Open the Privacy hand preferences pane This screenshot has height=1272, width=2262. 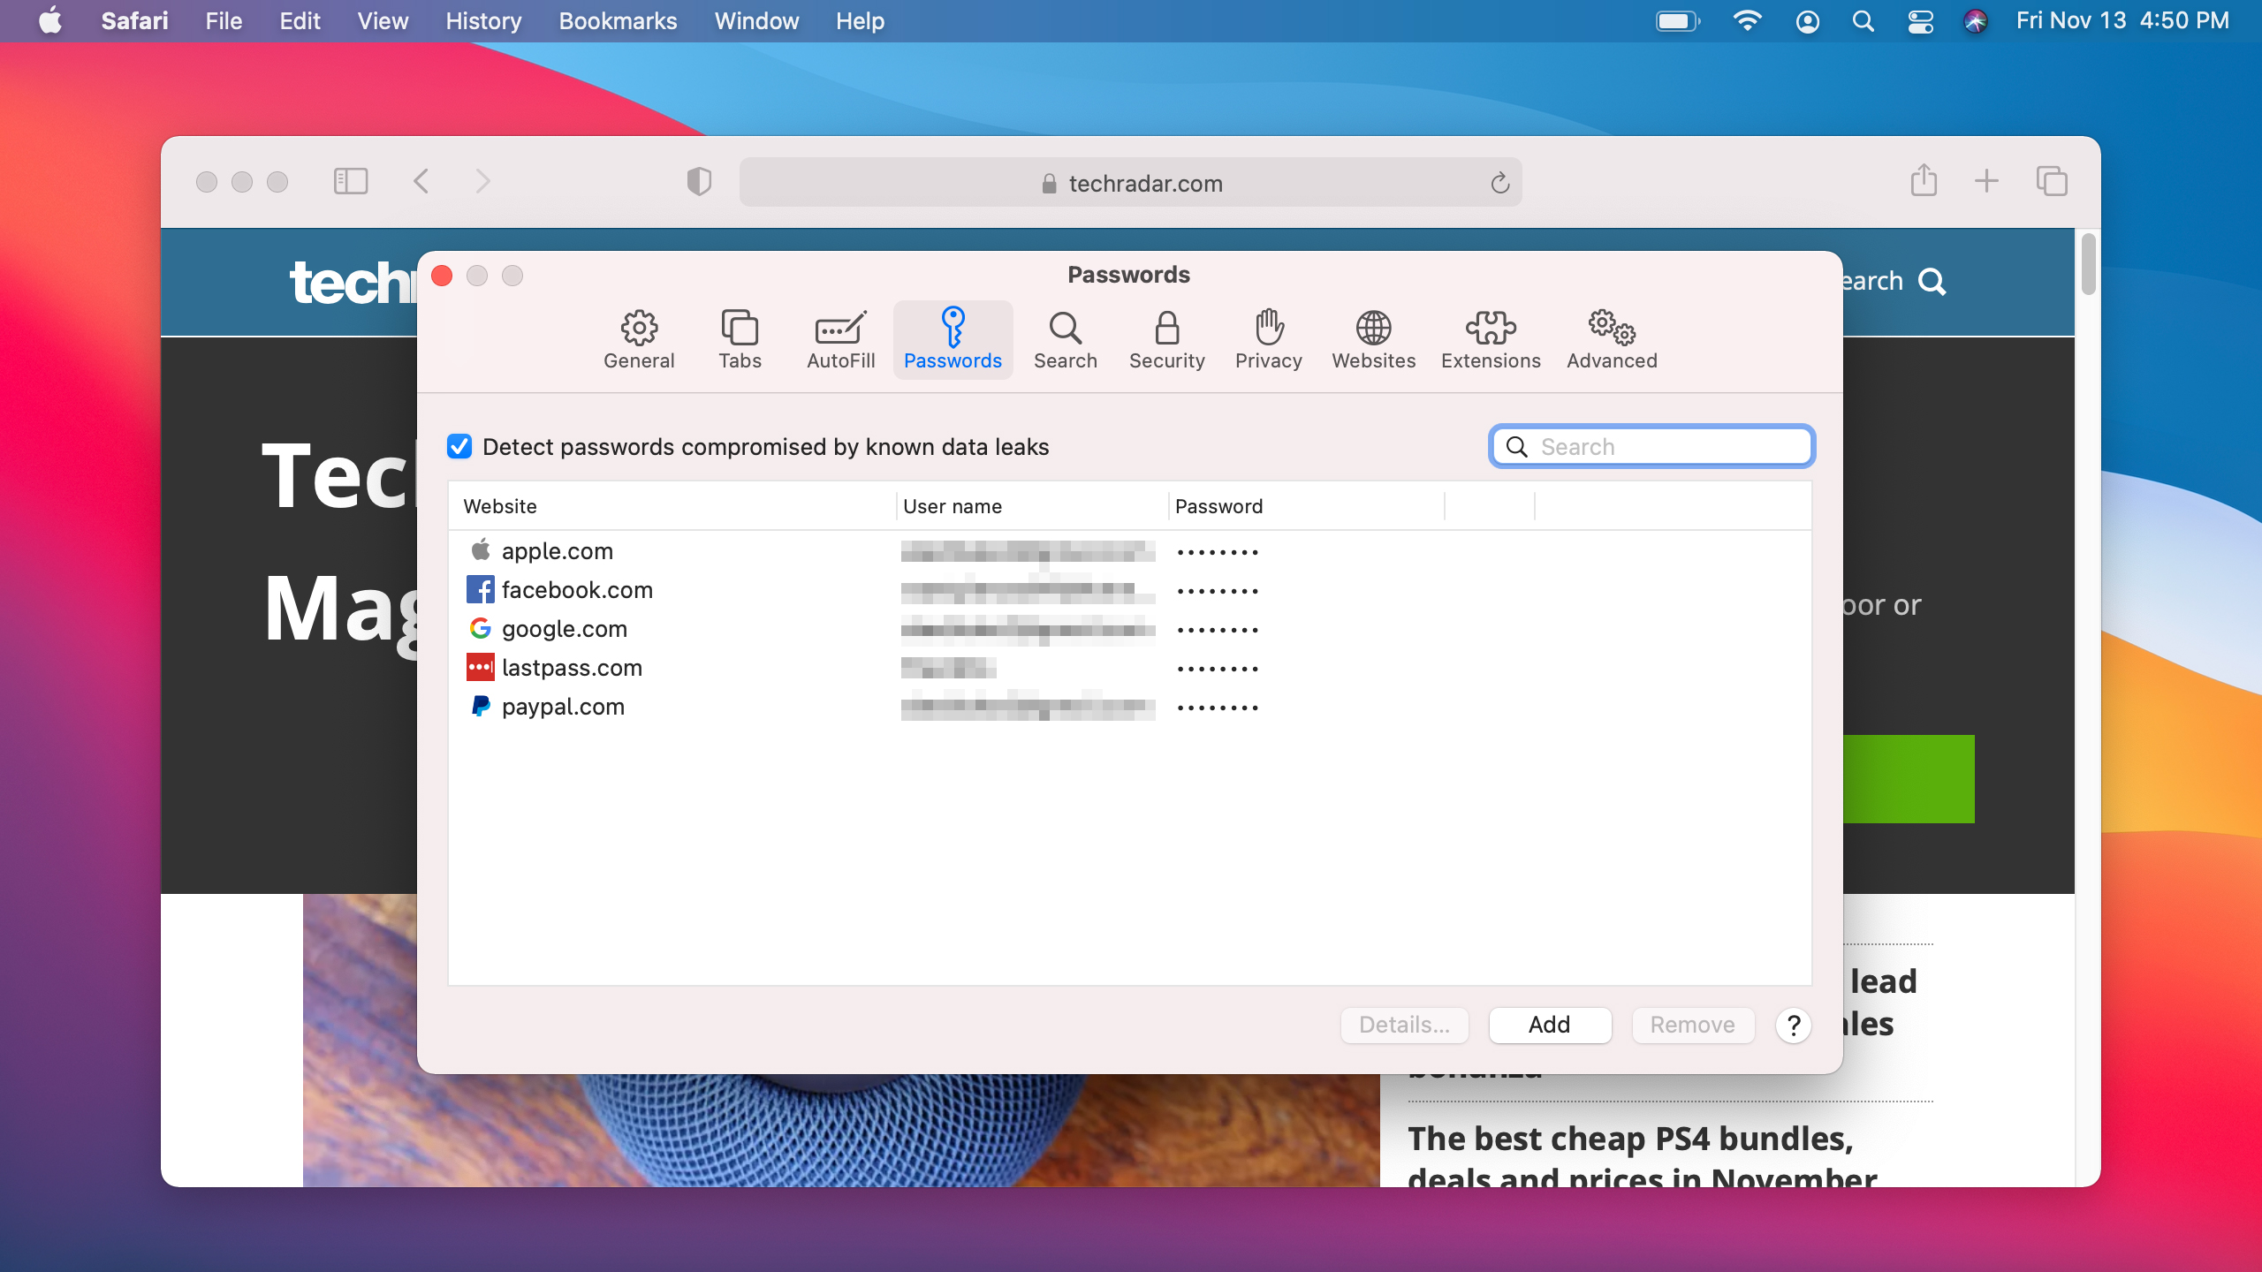[x=1268, y=340]
